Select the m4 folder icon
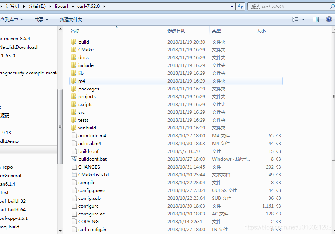The width and height of the screenshot is (335, 234). [x=74, y=81]
